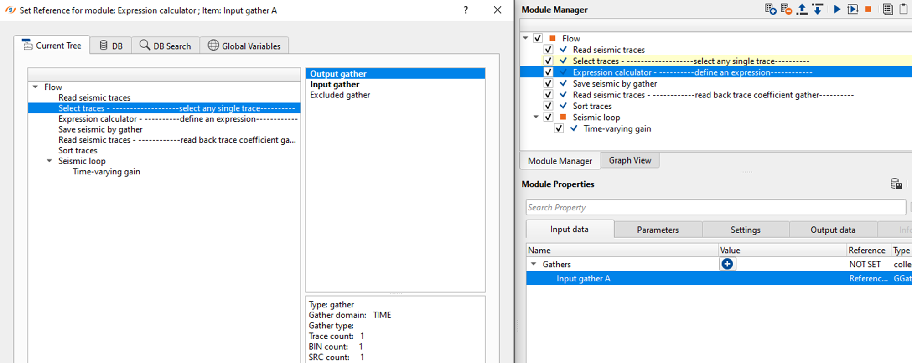Run the flow with the blue play icon

[x=837, y=9]
